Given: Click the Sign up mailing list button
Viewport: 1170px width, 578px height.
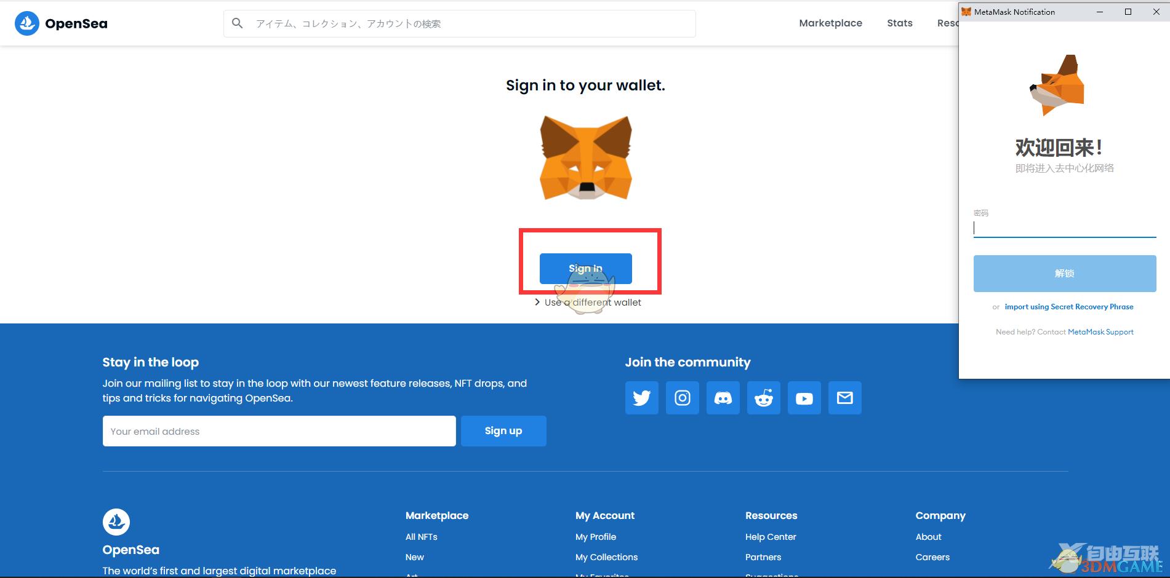Looking at the screenshot, I should click(503, 431).
